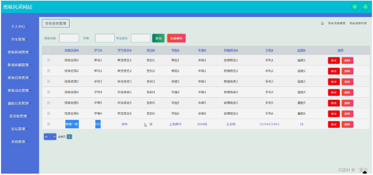Focus the 学生姓名 search input
373x175 pixels.
tap(140, 38)
